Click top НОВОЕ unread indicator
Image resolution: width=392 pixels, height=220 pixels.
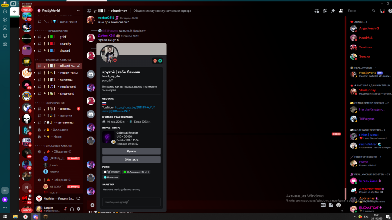[27, 10]
